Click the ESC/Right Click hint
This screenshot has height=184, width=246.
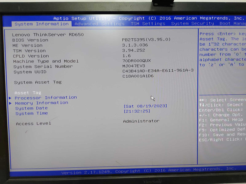222,140
